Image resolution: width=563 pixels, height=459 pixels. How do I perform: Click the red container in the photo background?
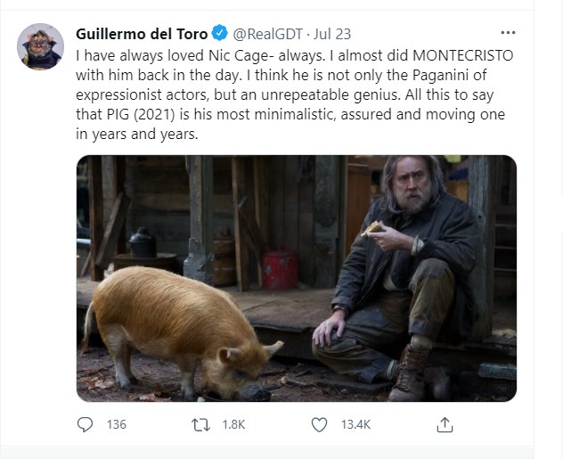click(279, 269)
